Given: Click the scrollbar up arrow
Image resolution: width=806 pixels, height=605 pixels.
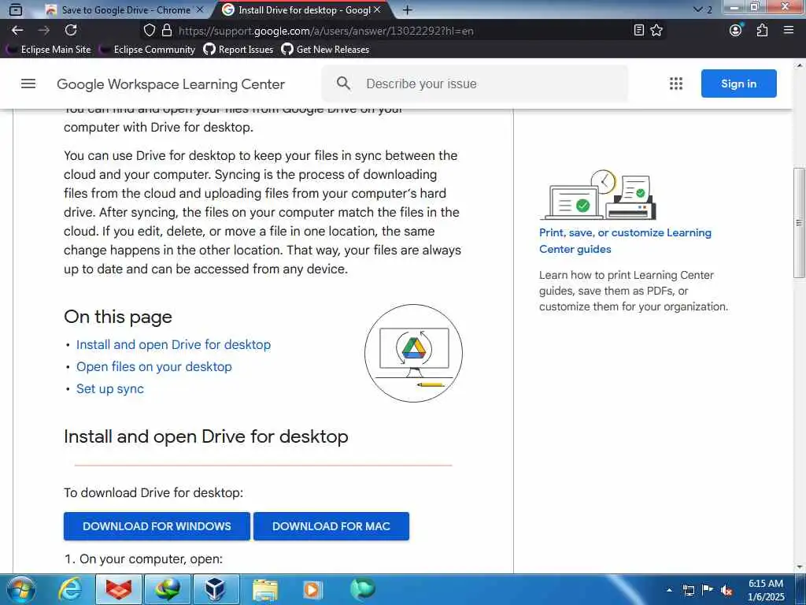Looking at the screenshot, I should pos(800,66).
